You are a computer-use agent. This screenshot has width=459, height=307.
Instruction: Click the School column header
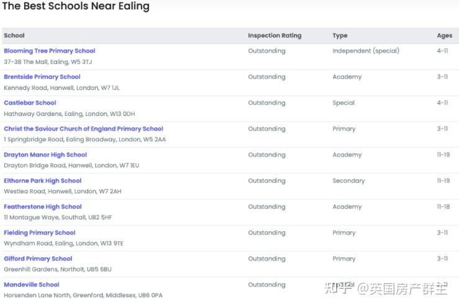click(14, 36)
